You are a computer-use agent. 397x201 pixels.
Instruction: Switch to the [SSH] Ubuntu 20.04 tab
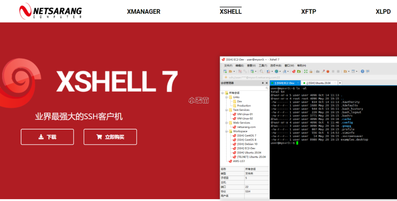(319, 83)
